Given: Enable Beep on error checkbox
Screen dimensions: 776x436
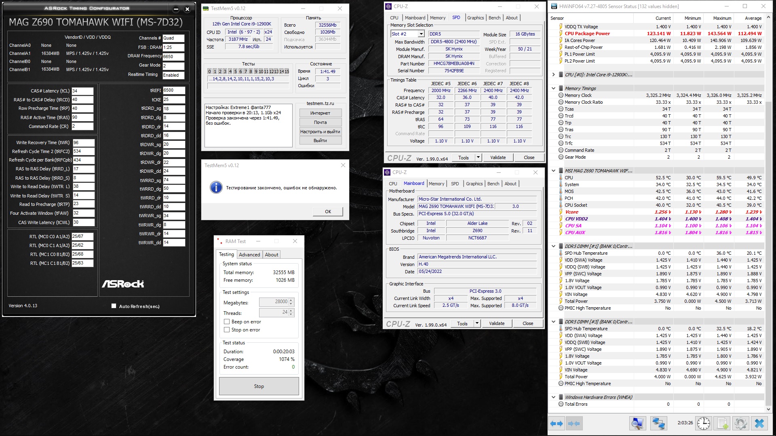Looking at the screenshot, I should pos(227,322).
